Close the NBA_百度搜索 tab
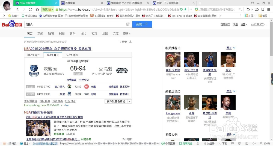Viewport: 273px width, 146px height. [x=56, y=3]
